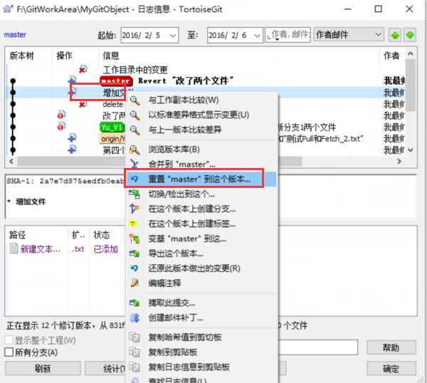This screenshot has width=427, height=383.
Task: Select 已添加 status of 新建文本 file
Action: pos(106,248)
